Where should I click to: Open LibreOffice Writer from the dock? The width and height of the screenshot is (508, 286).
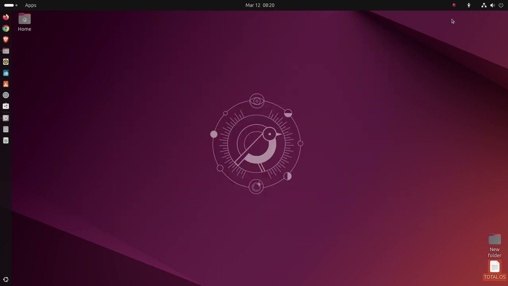pyautogui.click(x=6, y=73)
